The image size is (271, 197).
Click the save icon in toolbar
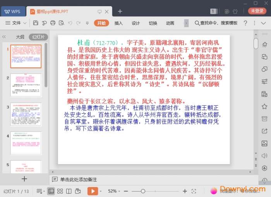point(36,23)
